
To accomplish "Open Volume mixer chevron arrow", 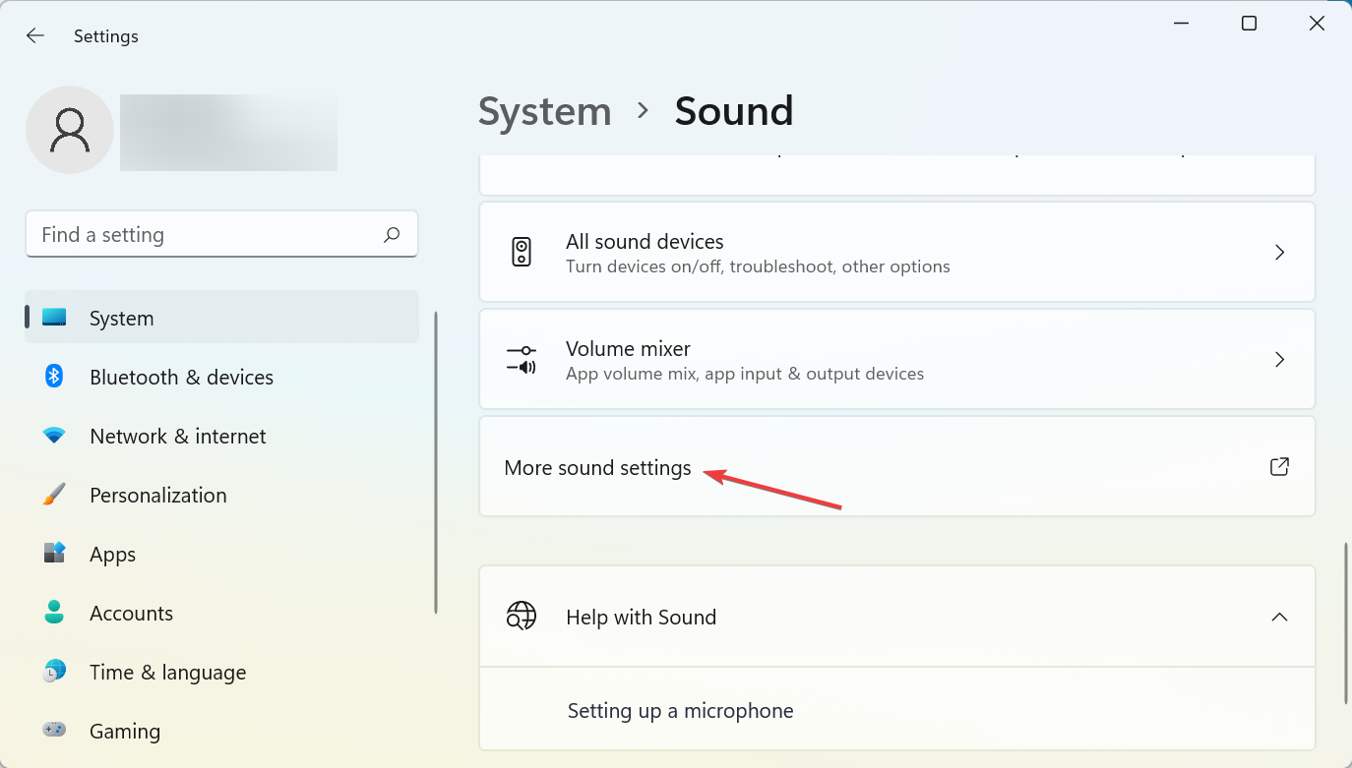I will [1279, 360].
